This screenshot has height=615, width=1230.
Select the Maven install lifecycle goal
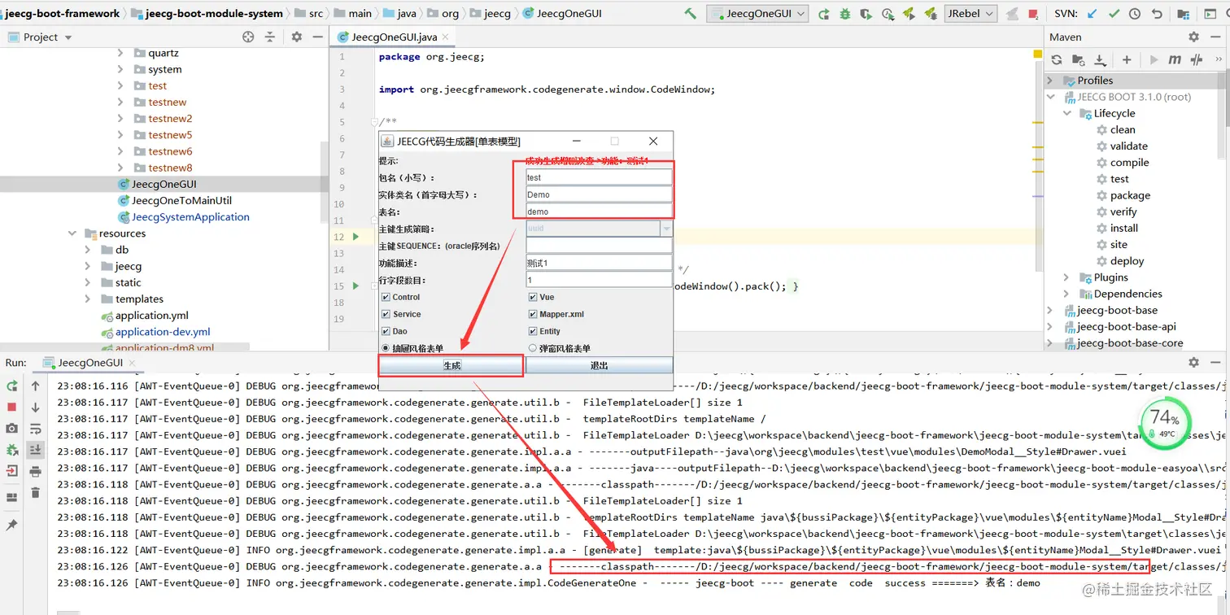[1124, 229]
